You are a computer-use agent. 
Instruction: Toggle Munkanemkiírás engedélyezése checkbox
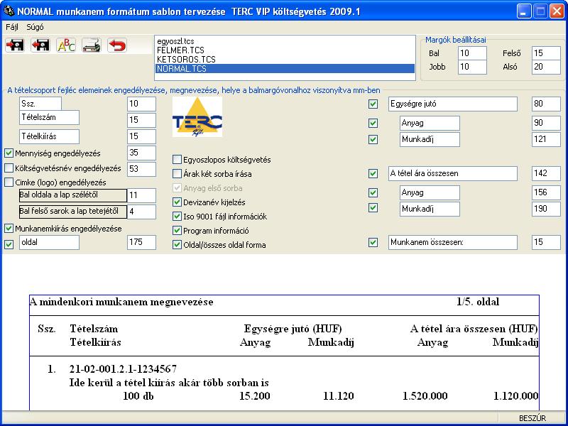[9, 229]
